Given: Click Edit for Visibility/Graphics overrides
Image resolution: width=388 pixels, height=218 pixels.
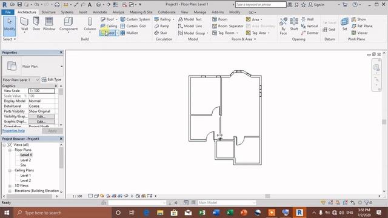Looking at the screenshot, I should pyautogui.click(x=41, y=116).
